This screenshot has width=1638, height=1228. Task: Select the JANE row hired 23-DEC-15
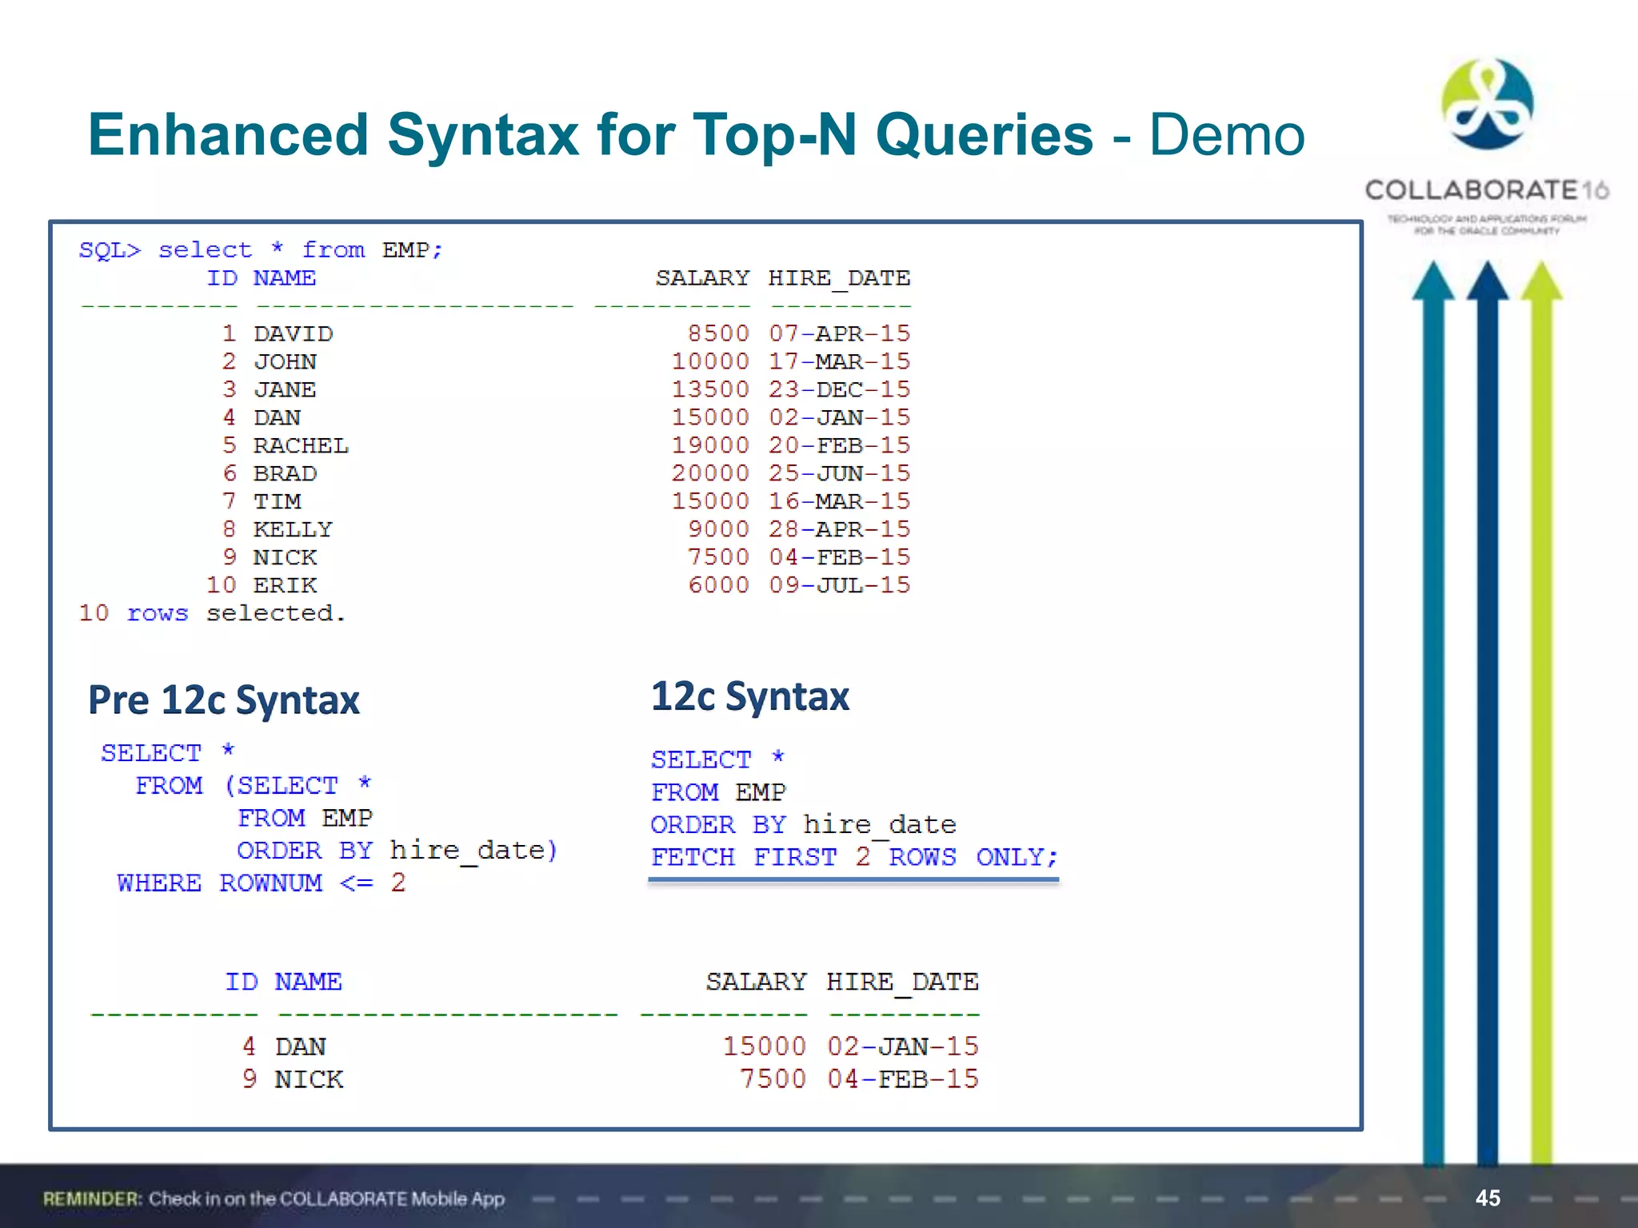pos(566,389)
